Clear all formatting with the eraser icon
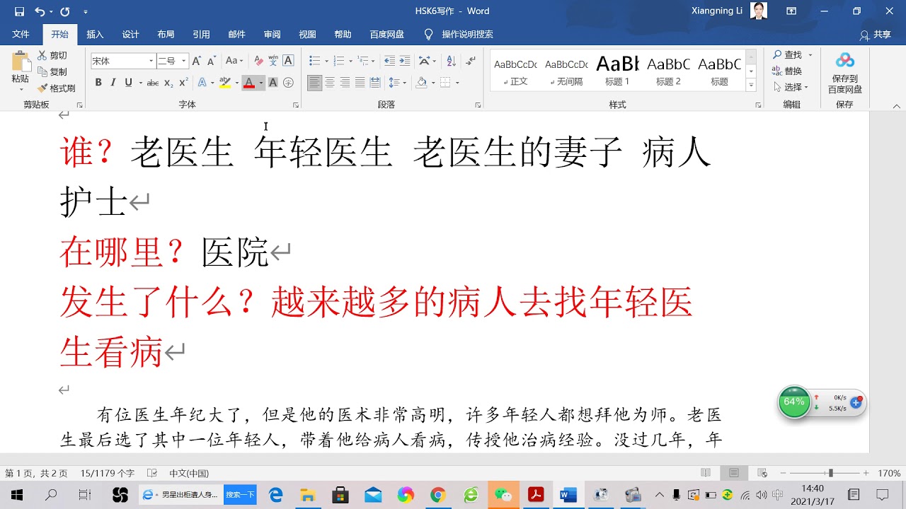 pyautogui.click(x=258, y=62)
